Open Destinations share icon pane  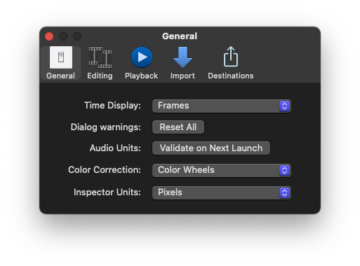click(231, 57)
